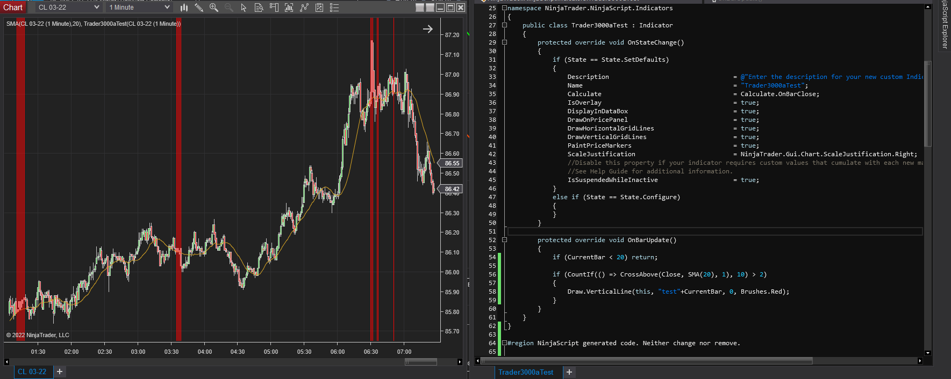Click the zoom out magnifier icon

pos(229,8)
